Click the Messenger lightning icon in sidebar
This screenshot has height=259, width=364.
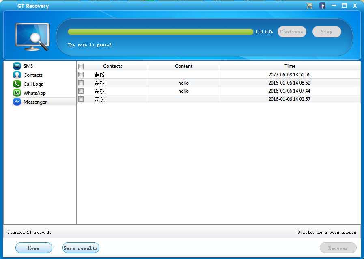coord(16,102)
